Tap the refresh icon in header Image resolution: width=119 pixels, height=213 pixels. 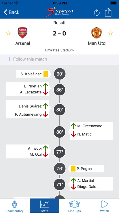(x=97, y=13)
